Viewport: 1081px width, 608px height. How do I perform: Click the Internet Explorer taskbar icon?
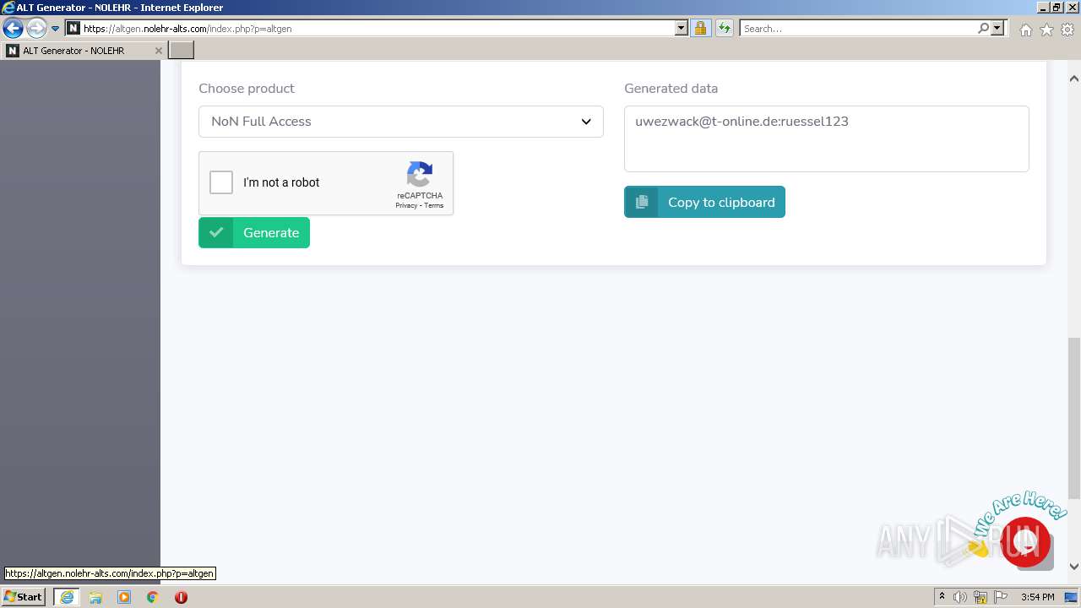[67, 597]
